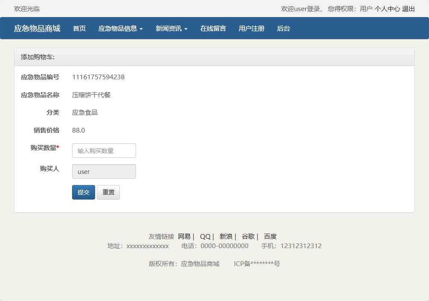Visit 百度 from the friendship links

point(271,236)
